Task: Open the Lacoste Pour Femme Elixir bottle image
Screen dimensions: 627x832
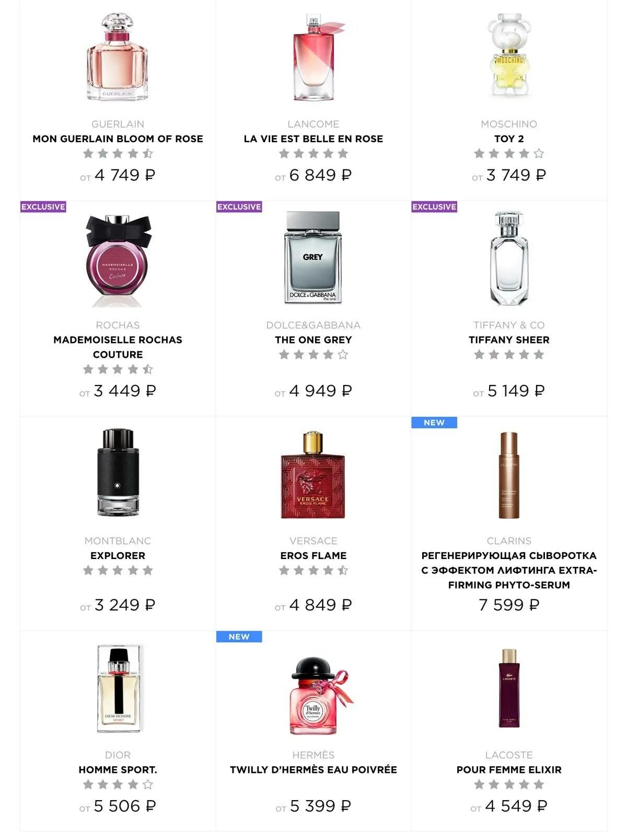Action: [509, 688]
